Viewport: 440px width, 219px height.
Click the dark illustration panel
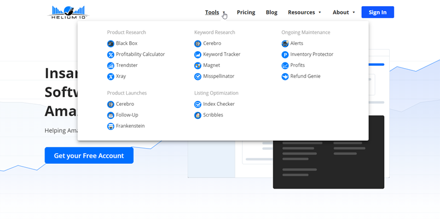328,164
